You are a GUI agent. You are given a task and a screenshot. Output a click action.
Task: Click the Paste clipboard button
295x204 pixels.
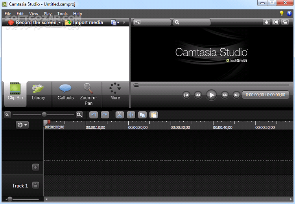(x=154, y=115)
